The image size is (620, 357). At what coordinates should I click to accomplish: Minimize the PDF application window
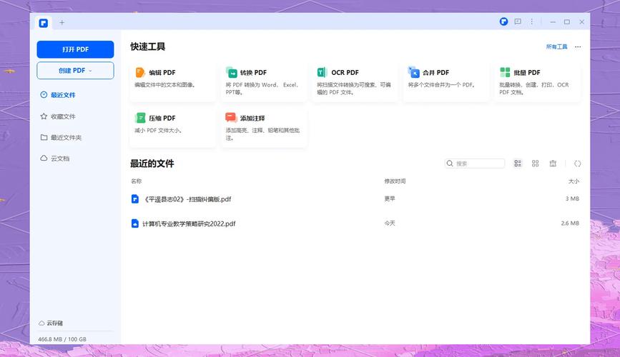click(x=553, y=22)
